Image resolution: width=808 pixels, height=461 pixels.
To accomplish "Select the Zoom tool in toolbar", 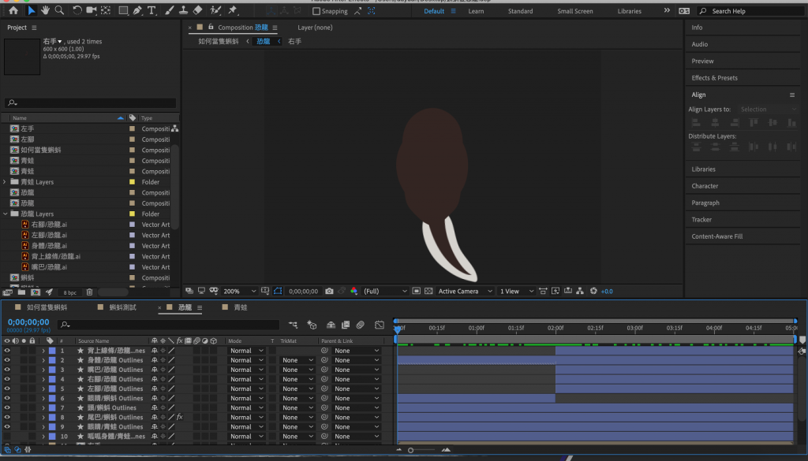I will click(x=59, y=11).
